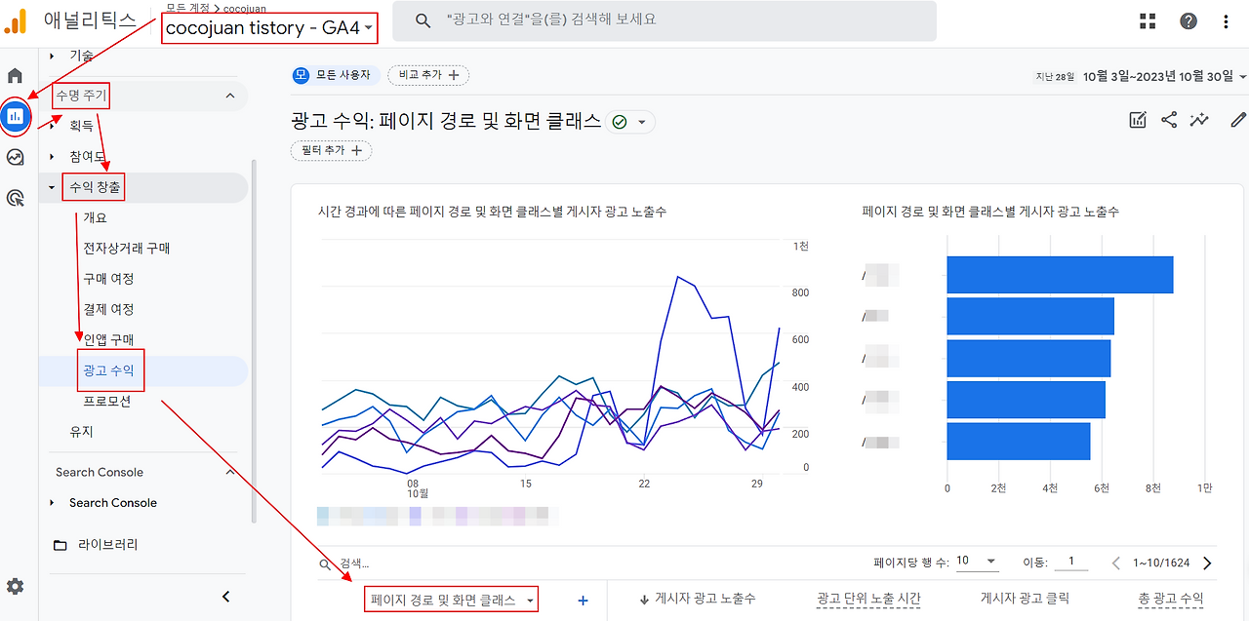Viewport: 1249px width, 621px height.
Task: Open the cocojuan tistory - GA4 property selector
Action: click(x=269, y=28)
